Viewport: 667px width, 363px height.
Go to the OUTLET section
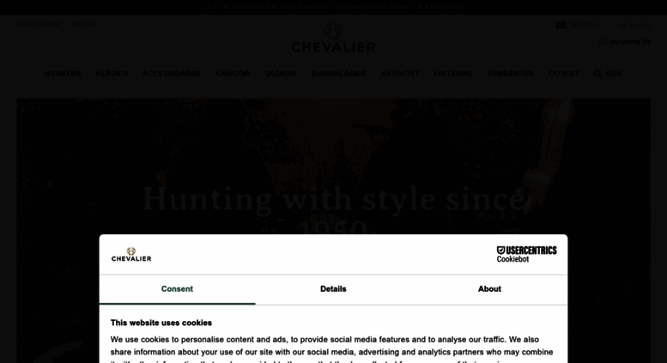pyautogui.click(x=564, y=74)
